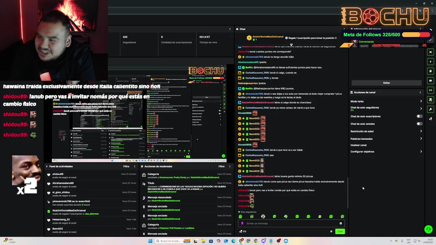Click the 00:14:57 Tiempo en vivo stat

205,37
